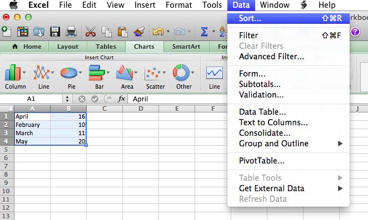
Task: Choose Validation... in Data menu
Action: (x=289, y=95)
